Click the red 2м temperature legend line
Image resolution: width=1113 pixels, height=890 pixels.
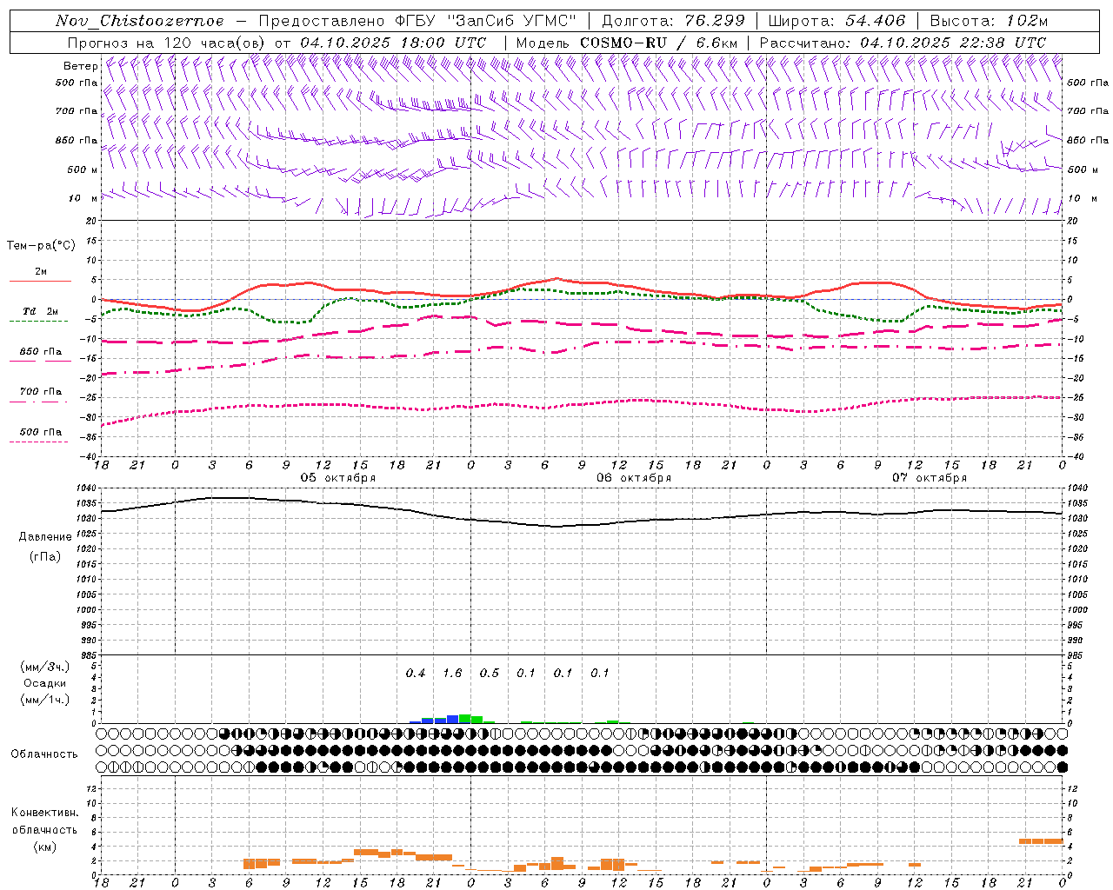tap(41, 281)
